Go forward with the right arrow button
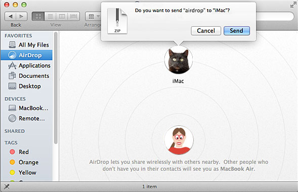The width and height of the screenshot is (298, 192). pyautogui.click(x=21, y=17)
